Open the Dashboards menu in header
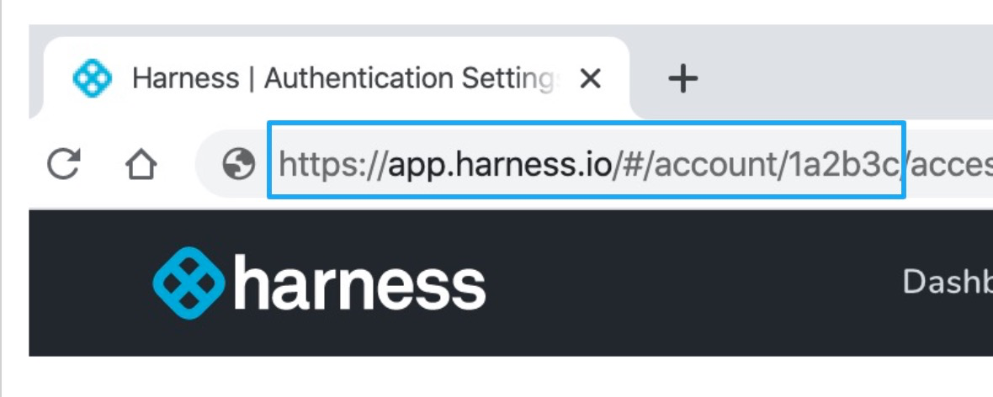Screen dimensions: 993x397 click(x=948, y=282)
